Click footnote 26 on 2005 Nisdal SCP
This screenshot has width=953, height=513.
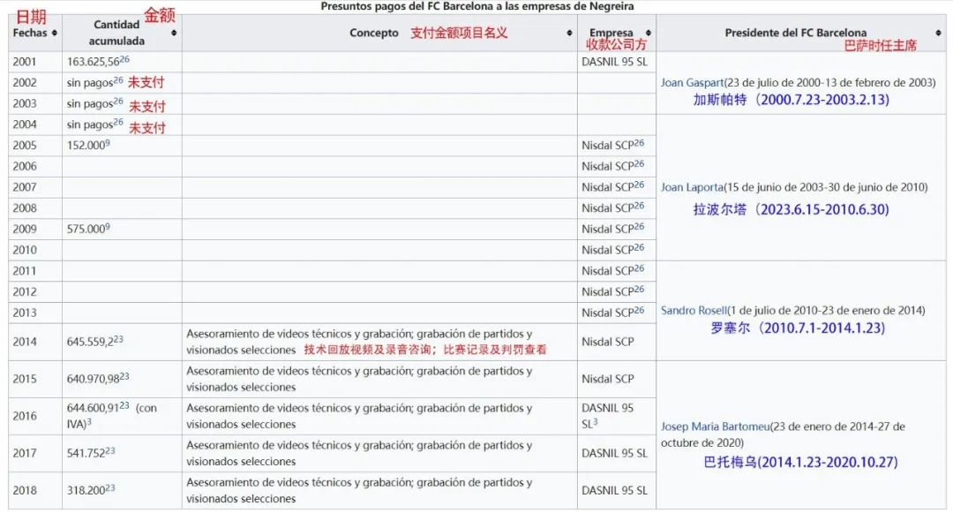pos(640,143)
